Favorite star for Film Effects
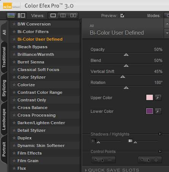Image resolution: width=169 pixels, height=172 pixels. point(14,153)
